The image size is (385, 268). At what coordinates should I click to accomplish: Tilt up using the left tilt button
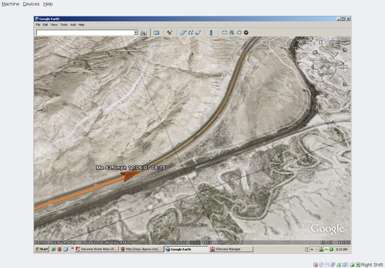(x=303, y=42)
